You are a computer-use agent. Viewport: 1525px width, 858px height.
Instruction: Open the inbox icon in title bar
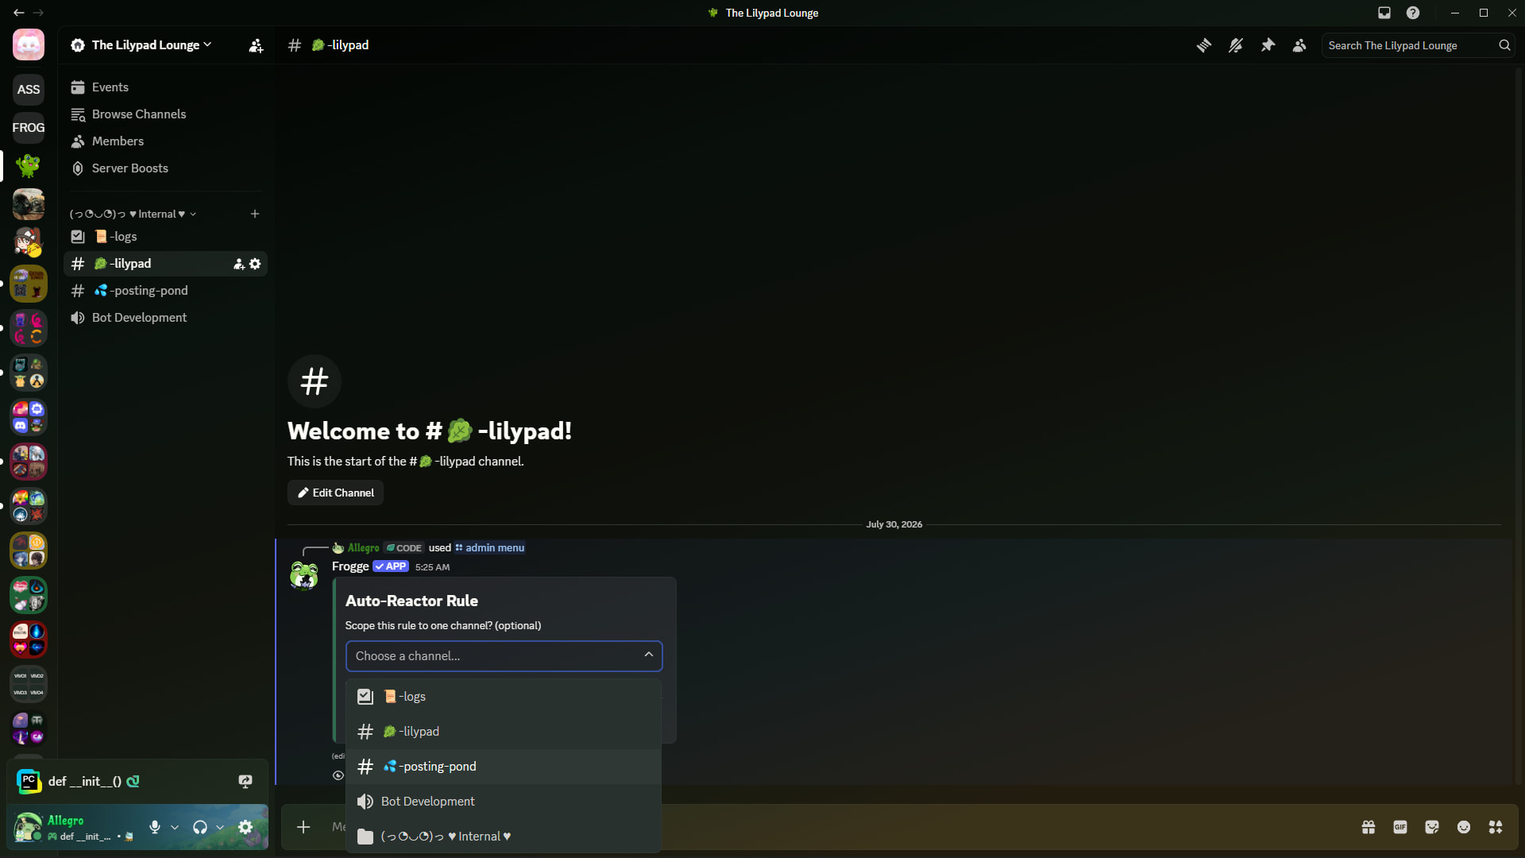click(1384, 13)
